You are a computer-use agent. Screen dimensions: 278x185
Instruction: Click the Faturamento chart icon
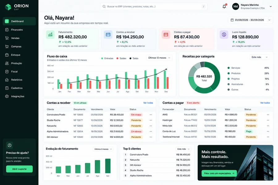[x=50, y=35]
